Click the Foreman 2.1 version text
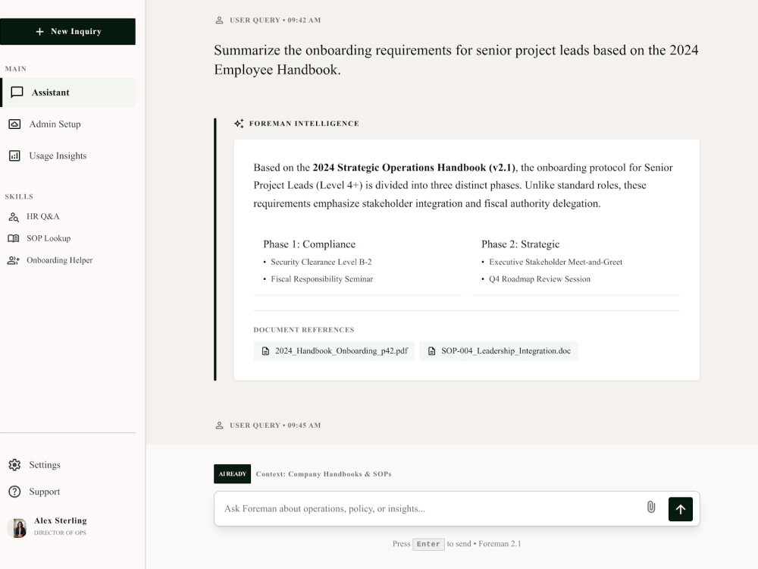 pyautogui.click(x=500, y=544)
